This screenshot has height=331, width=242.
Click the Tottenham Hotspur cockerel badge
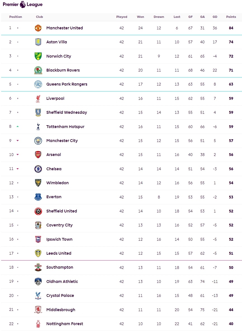coord(38,127)
